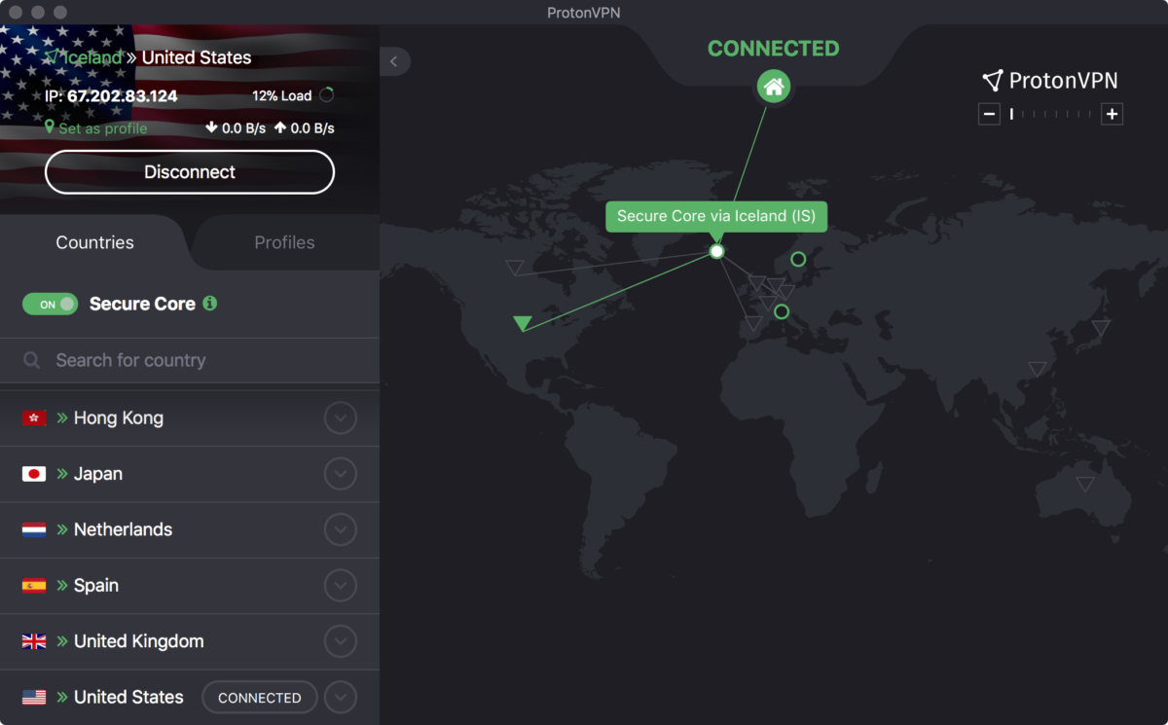Click the Sweden Secure Core node on map

pyautogui.click(x=798, y=259)
